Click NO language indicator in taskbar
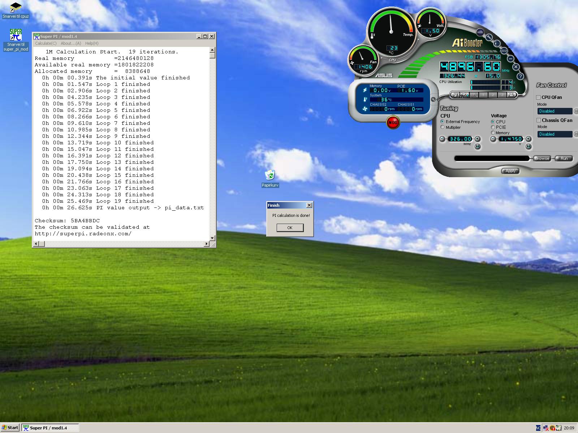578x433 pixels. (538, 428)
